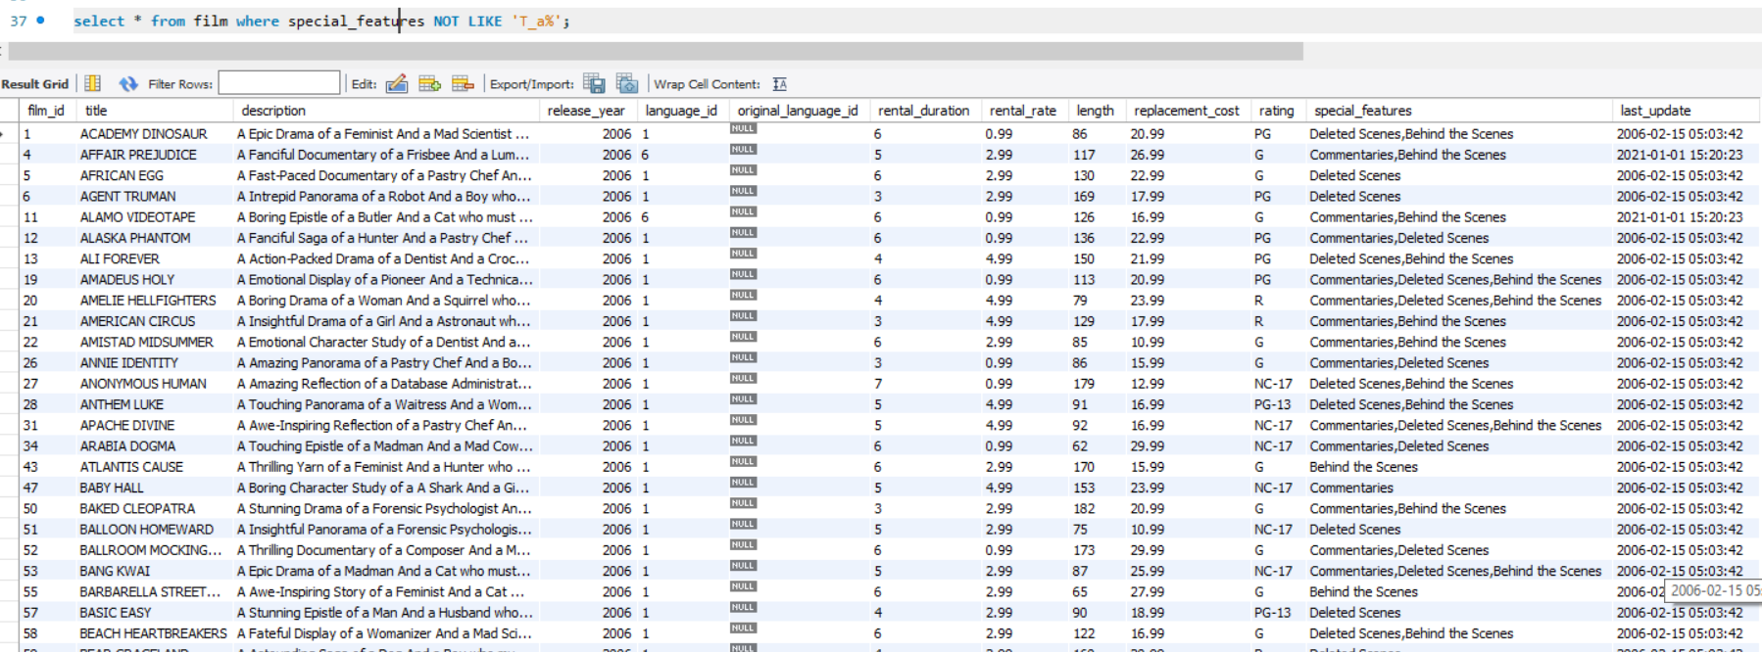Click description 'A Epic Drama of a Madman'
Screen dimensions: 1762x653
coord(384,571)
